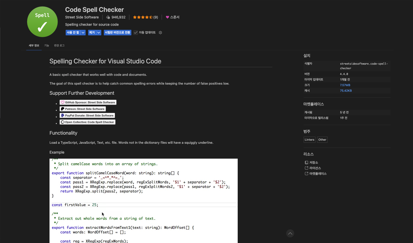The image size is (413, 243).
Task: Open the 변경 로그 tab
Action: pos(59,45)
